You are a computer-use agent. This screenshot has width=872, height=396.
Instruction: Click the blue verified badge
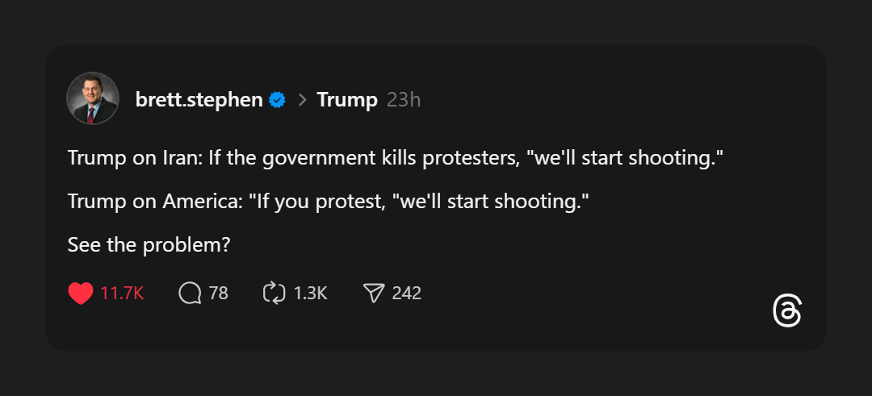(x=277, y=100)
